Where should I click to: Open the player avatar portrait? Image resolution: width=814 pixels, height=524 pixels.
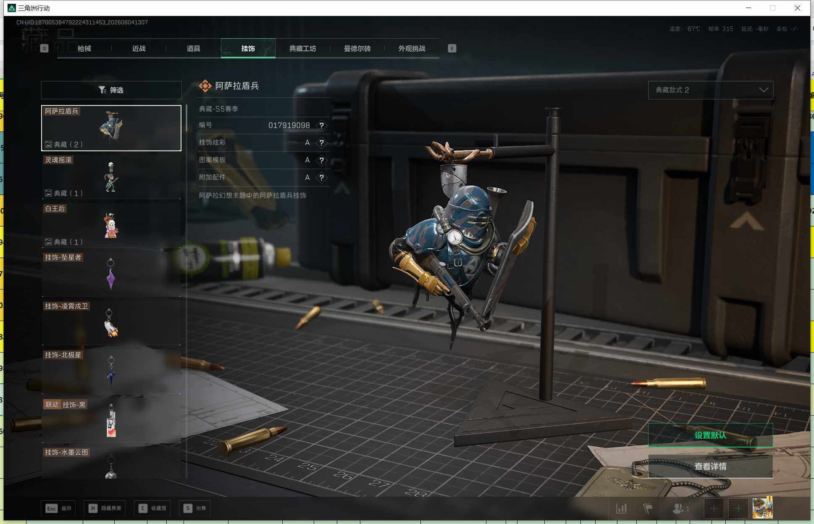point(762,508)
